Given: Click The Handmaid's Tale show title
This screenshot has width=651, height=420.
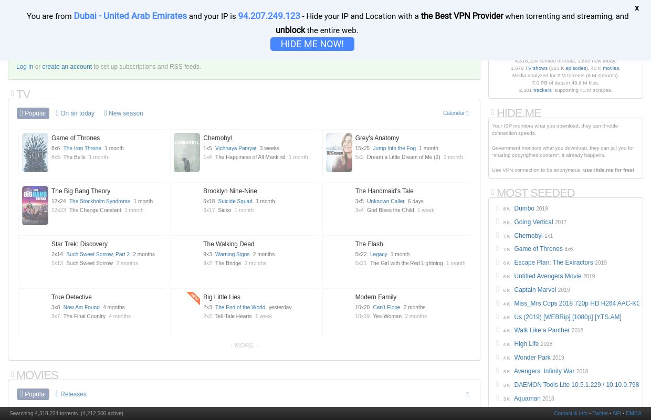Looking at the screenshot, I should click(384, 191).
